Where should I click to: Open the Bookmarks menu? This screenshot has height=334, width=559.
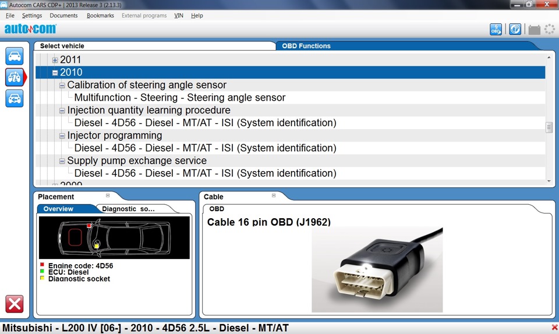coord(100,16)
